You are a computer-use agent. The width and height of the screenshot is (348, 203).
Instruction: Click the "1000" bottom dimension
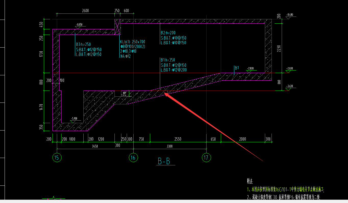click(72, 139)
